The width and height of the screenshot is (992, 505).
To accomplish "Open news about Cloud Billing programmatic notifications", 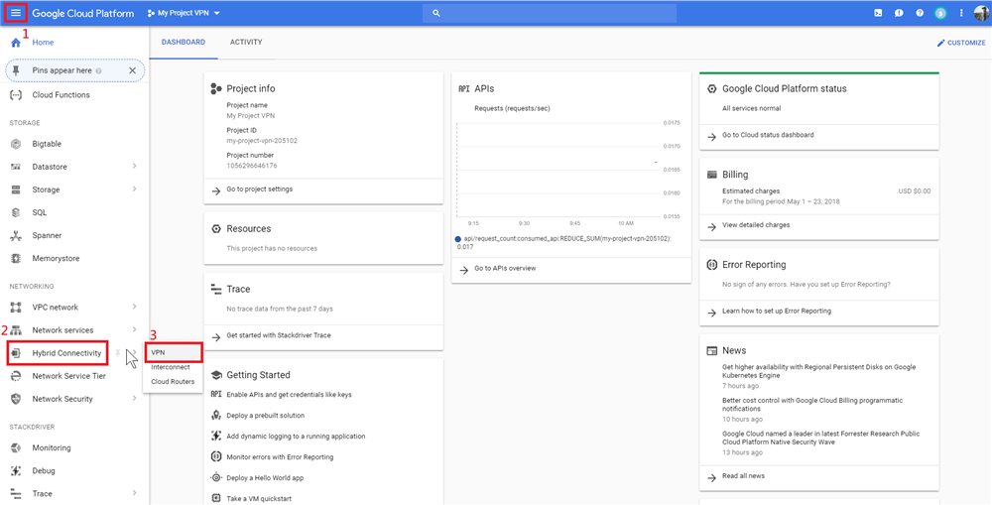I will point(812,405).
